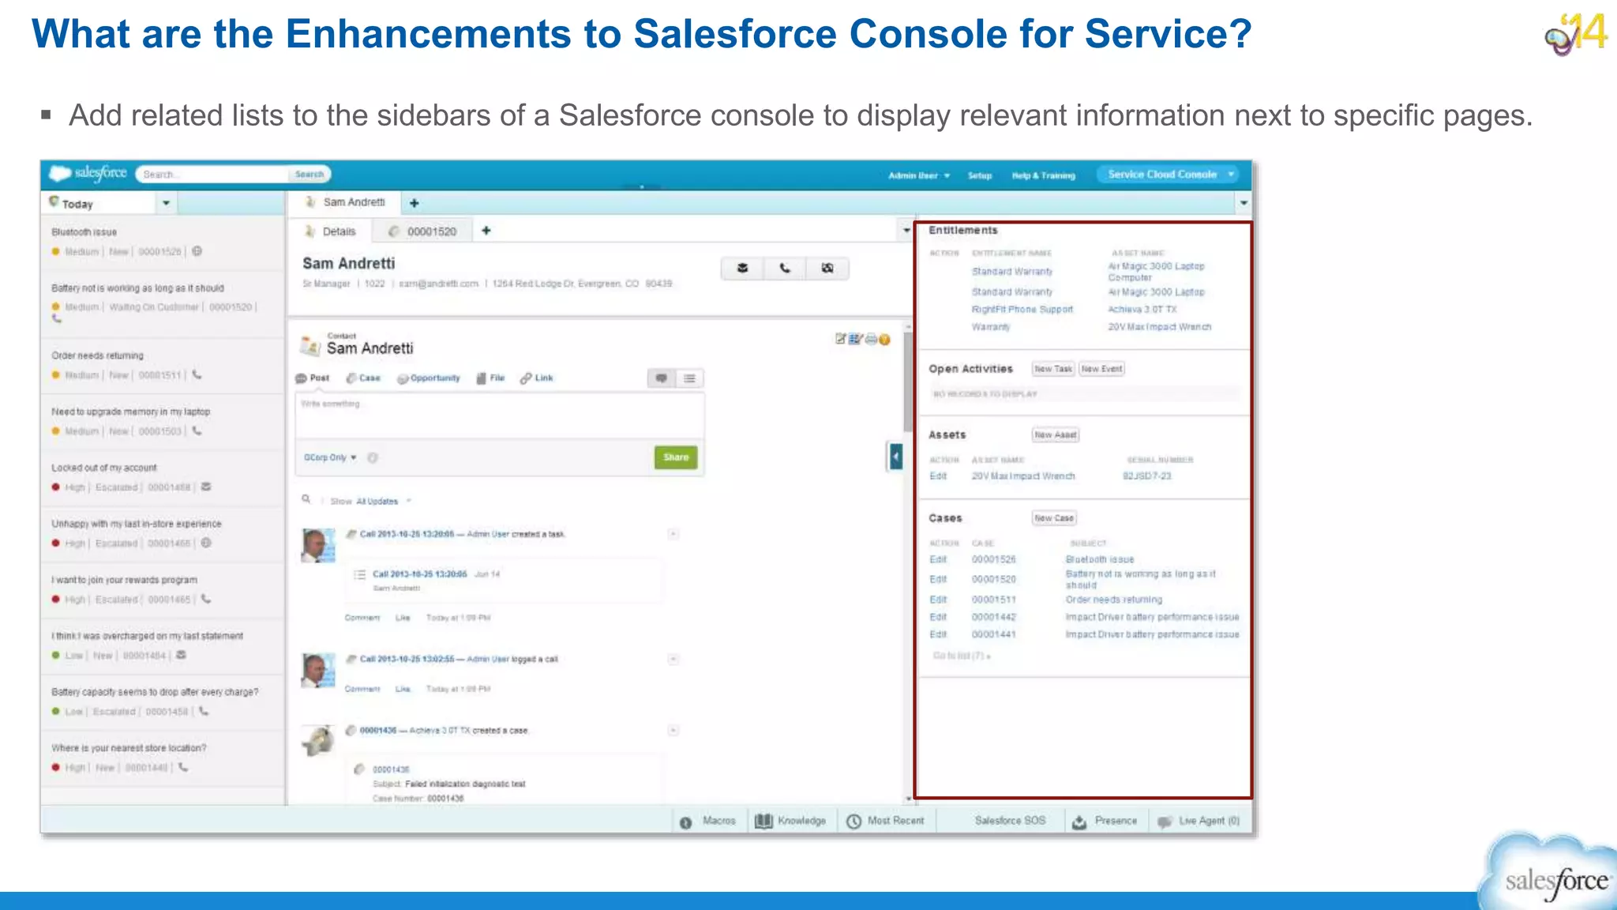Open the Macros footer component
Screen dimensions: 1617x910
click(708, 822)
